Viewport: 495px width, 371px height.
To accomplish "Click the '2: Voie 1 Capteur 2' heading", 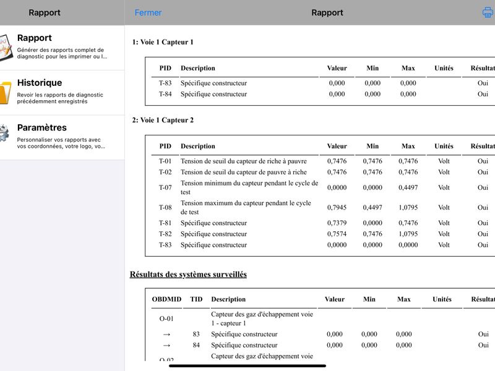I will [163, 120].
